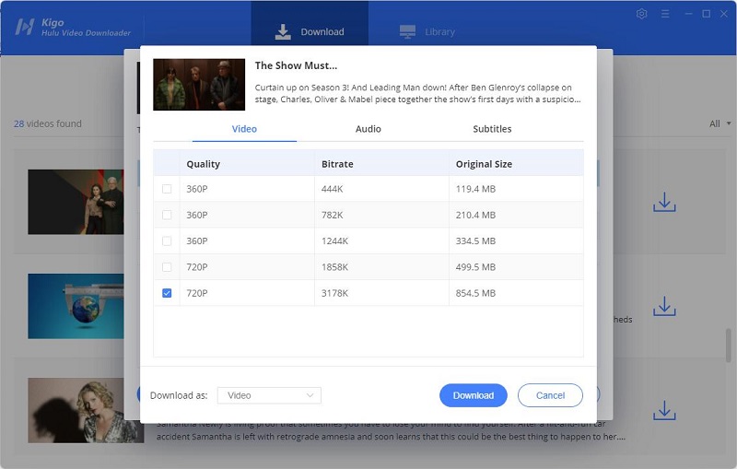Click the 334.5 MB size cell
The height and width of the screenshot is (469, 737).
pyautogui.click(x=516, y=241)
